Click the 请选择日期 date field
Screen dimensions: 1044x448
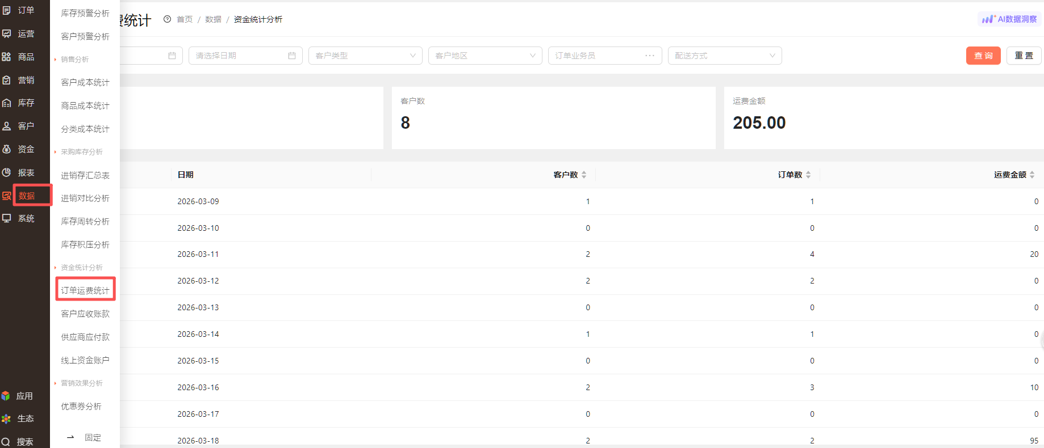point(245,56)
